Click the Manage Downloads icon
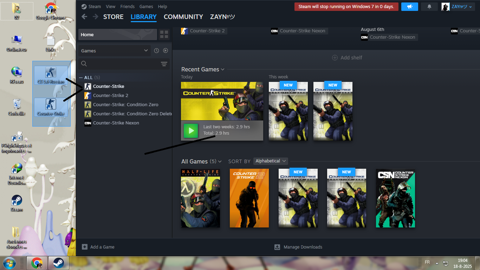Image resolution: width=480 pixels, height=270 pixels. [277, 247]
